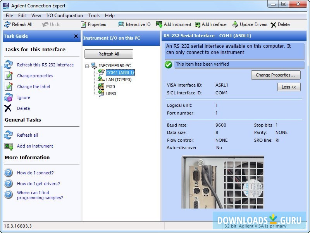
Task: Click the 'Ignore' task link
Action: 23,97
